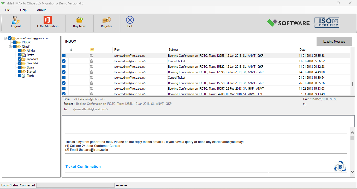Screen dimensions: 357x189
Task: Open the Help menu
Action: 23,10
